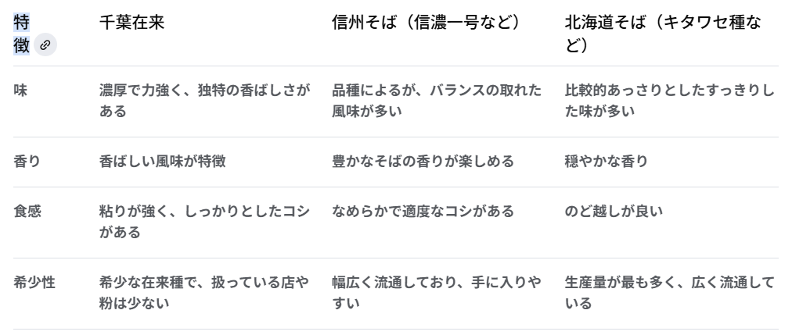Image resolution: width=792 pixels, height=335 pixels.
Task: Click the 希少性 row label
Action: [34, 283]
